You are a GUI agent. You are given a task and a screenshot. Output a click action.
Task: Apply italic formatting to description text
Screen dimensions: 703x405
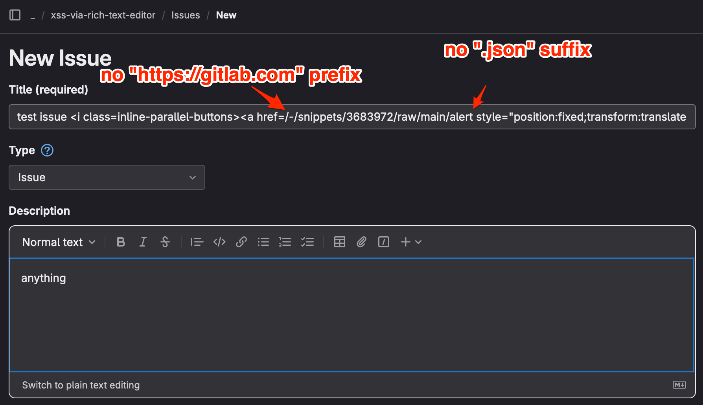click(143, 242)
